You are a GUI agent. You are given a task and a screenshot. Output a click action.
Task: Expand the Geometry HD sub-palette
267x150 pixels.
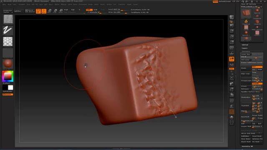pyautogui.click(x=247, y=146)
